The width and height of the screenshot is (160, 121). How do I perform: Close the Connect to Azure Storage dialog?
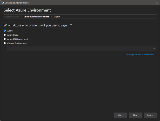[156, 3]
